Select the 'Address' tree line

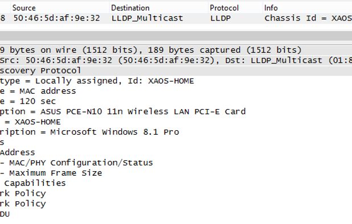pyautogui.click(x=176, y=152)
